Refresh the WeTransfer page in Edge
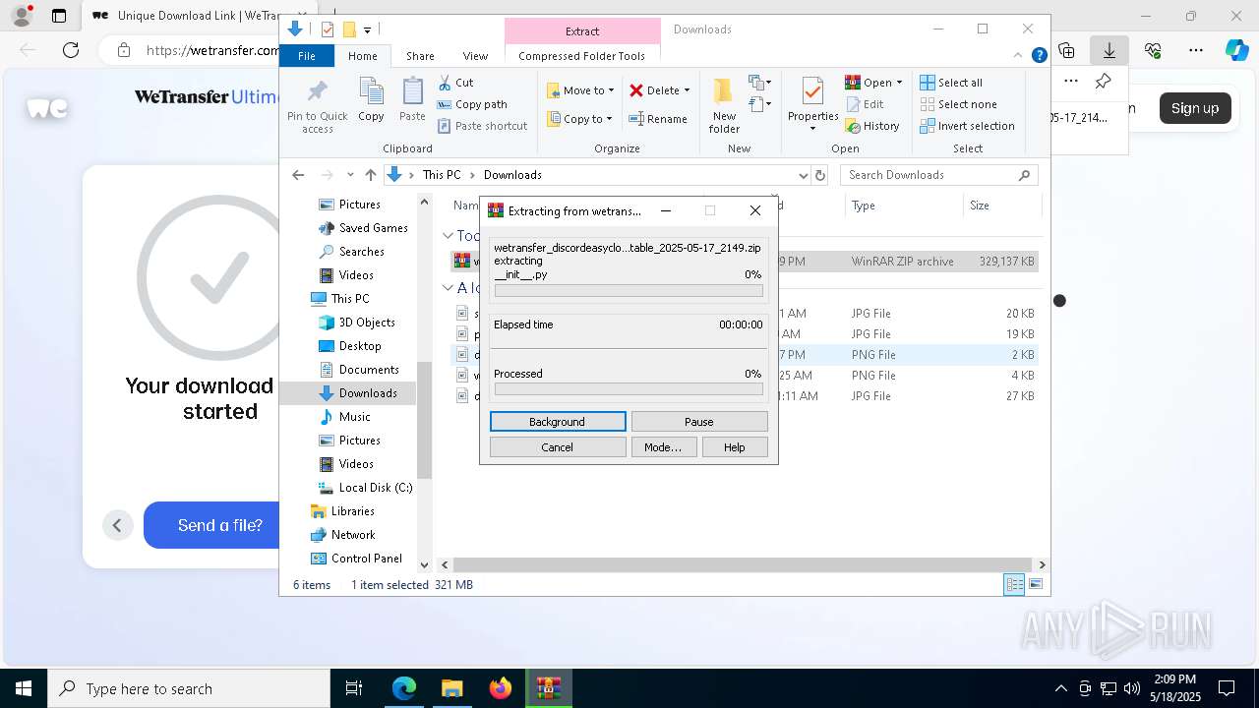 tap(71, 50)
